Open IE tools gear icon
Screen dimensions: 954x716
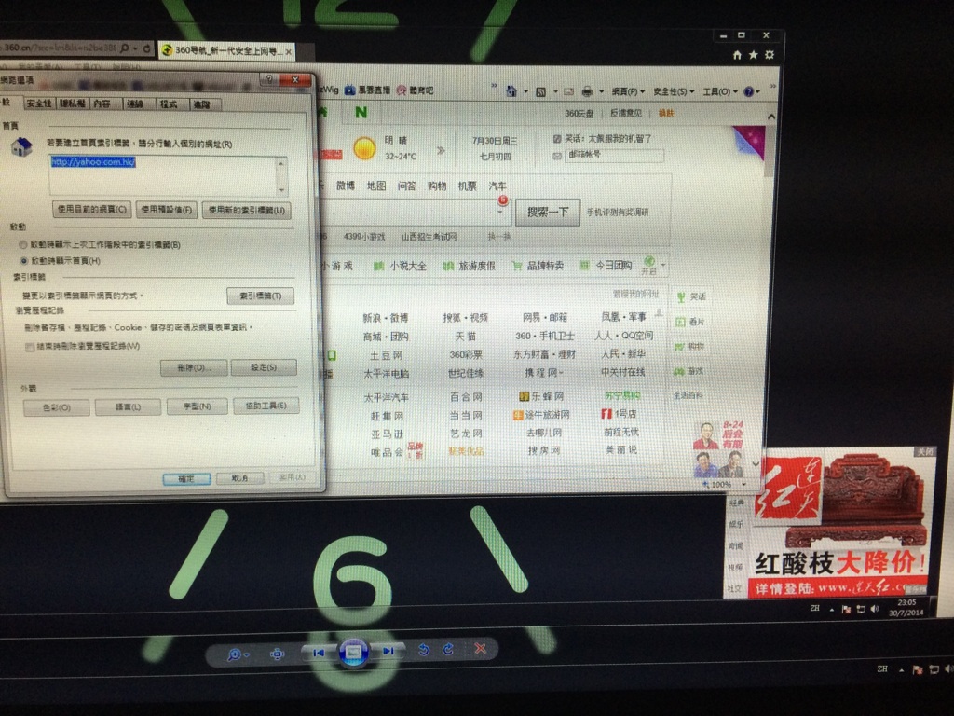tap(770, 55)
